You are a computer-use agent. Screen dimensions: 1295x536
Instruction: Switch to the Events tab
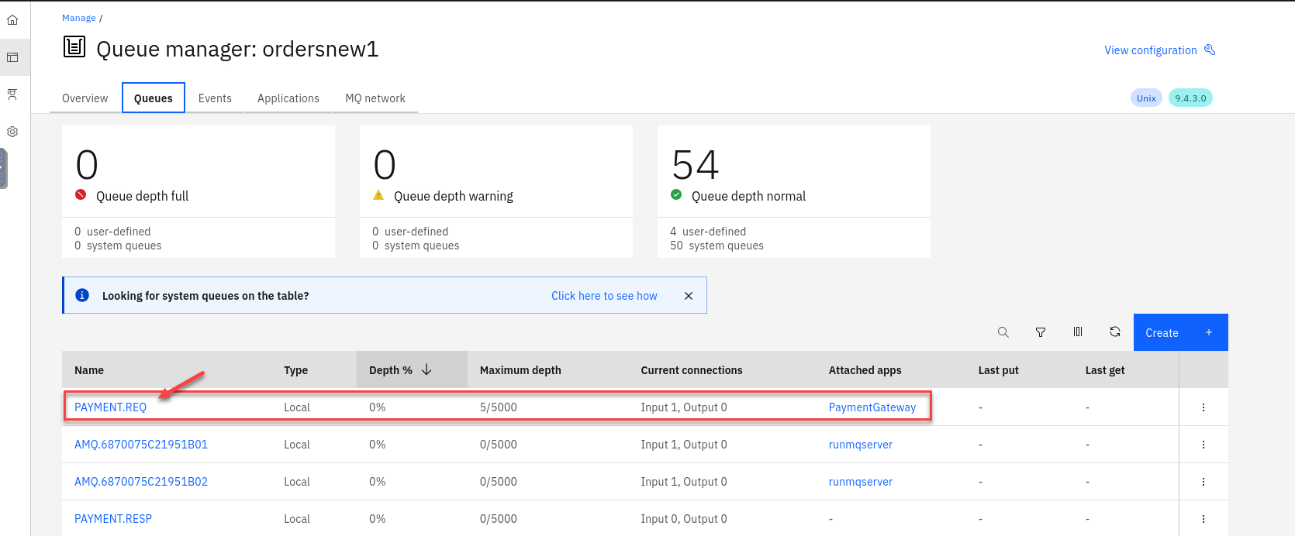(215, 98)
